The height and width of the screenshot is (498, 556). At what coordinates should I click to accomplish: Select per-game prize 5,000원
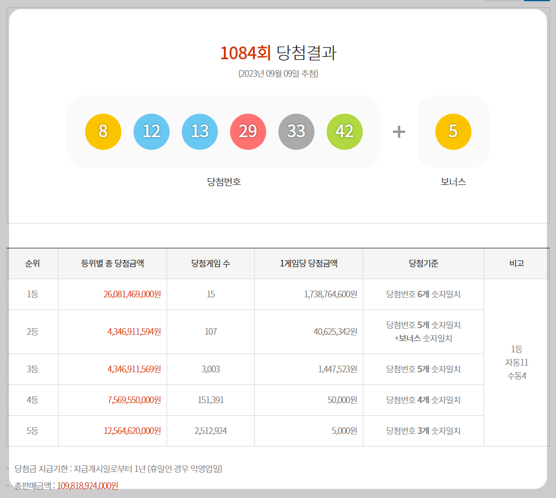coord(344,431)
